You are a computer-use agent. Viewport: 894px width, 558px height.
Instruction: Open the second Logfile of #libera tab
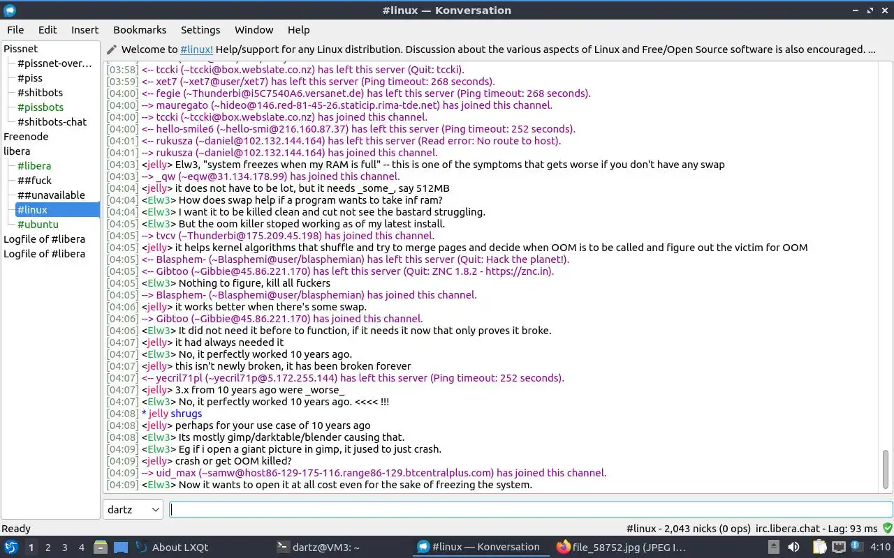pos(45,254)
